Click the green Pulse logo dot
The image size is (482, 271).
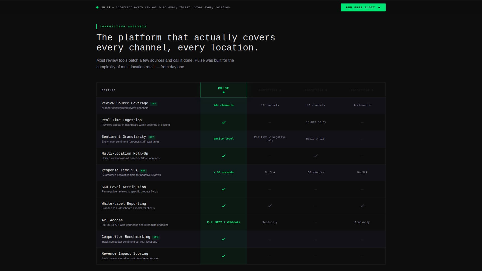tap(97, 8)
